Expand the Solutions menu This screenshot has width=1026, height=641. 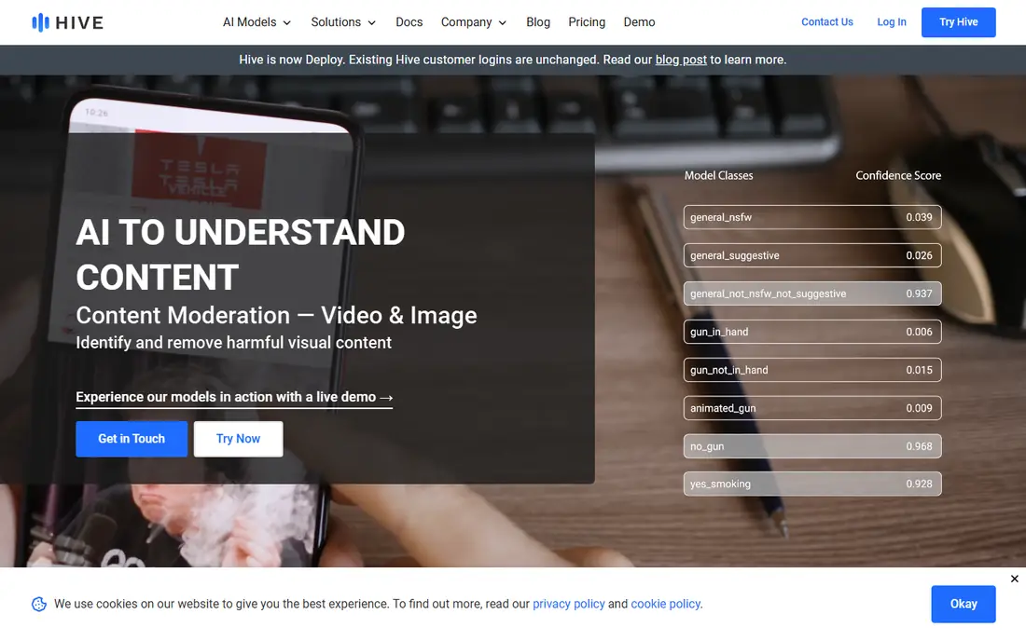coord(343,22)
